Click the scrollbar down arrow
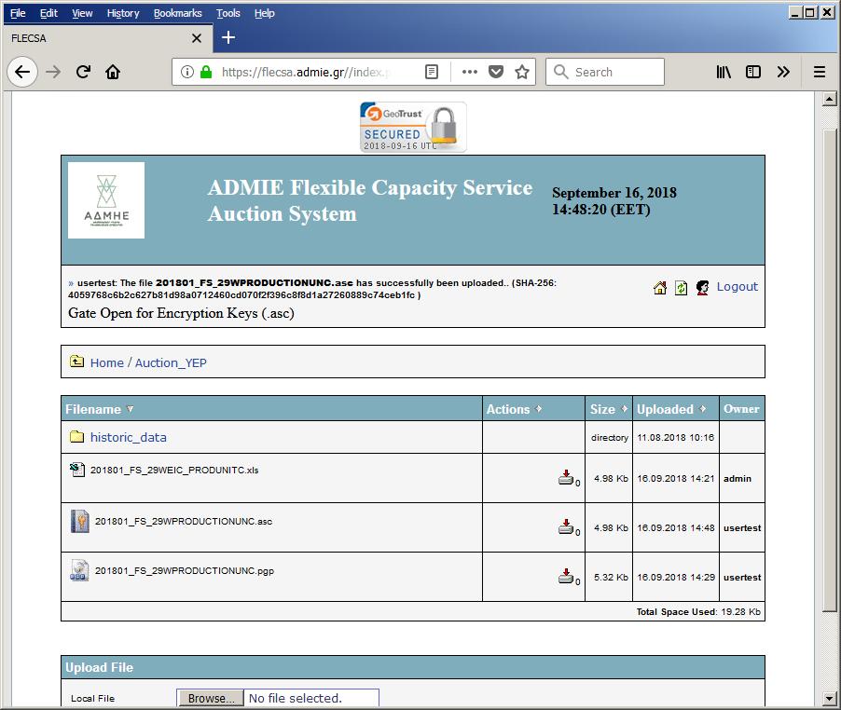This screenshot has height=710, width=841. pyautogui.click(x=829, y=698)
